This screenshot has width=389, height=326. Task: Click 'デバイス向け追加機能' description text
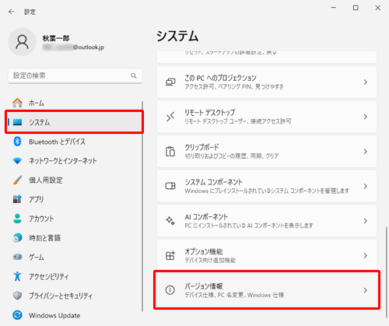click(210, 261)
